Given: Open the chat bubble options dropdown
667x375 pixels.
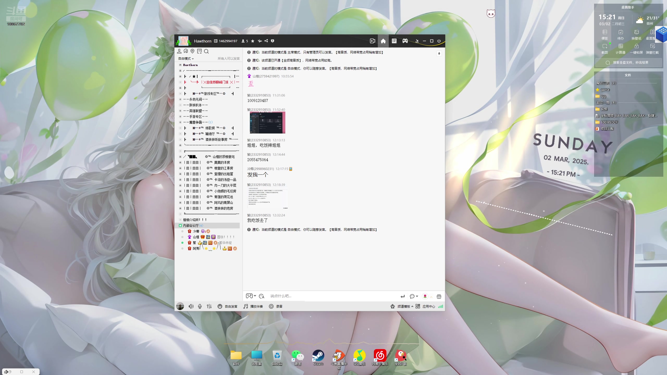Looking at the screenshot, I should (414, 296).
